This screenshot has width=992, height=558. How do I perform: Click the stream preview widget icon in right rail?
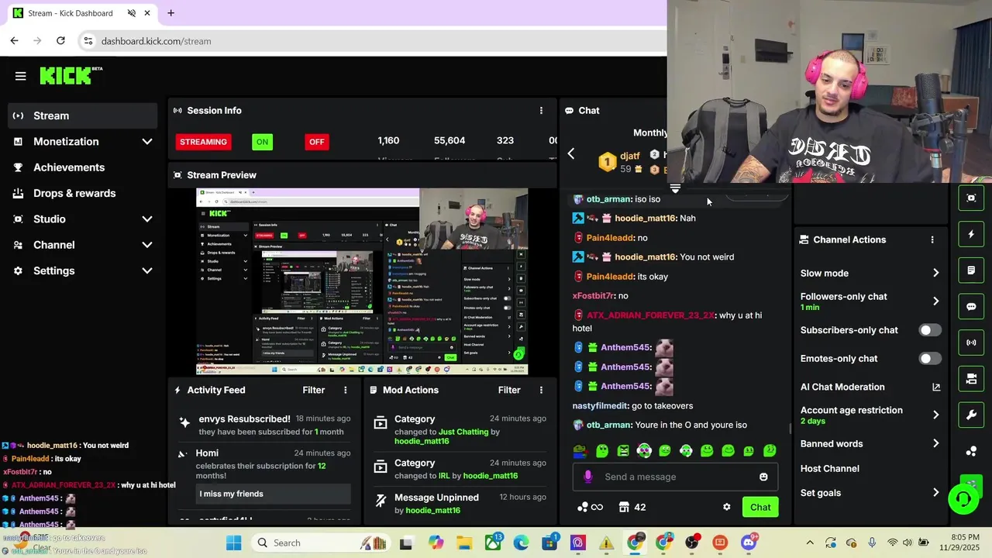coord(971,198)
